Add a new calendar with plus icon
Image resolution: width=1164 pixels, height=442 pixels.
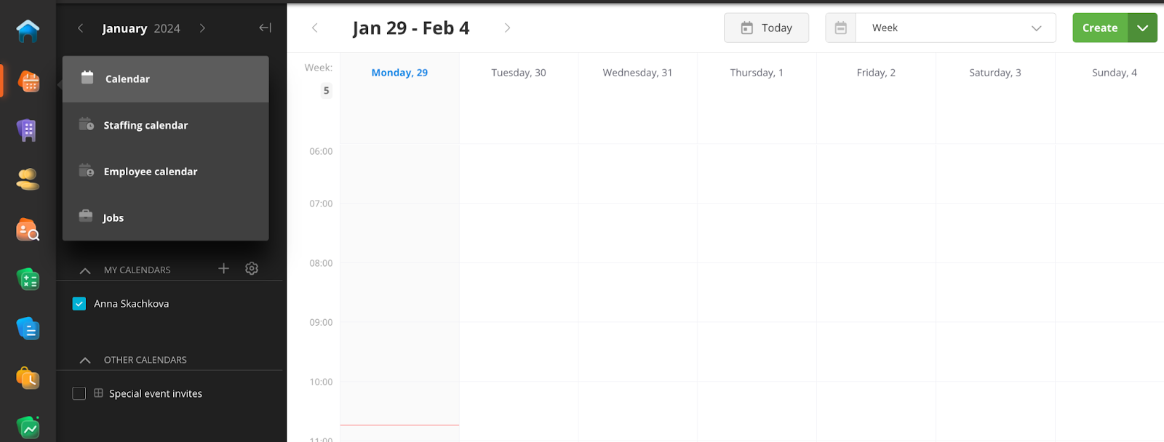[223, 268]
